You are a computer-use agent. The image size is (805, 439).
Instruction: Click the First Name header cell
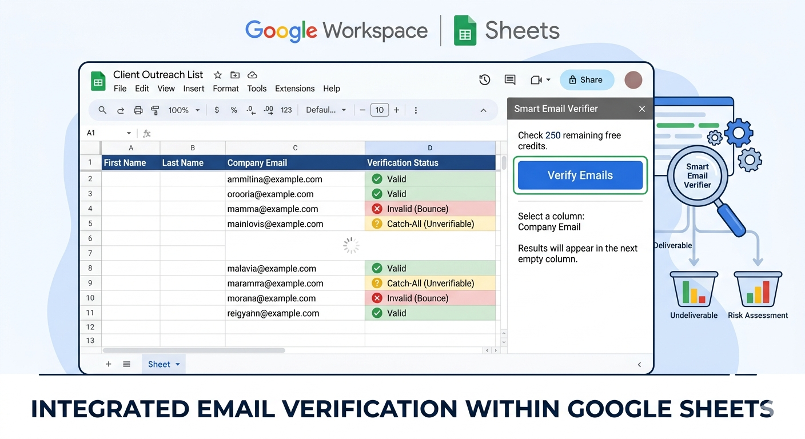coord(131,163)
